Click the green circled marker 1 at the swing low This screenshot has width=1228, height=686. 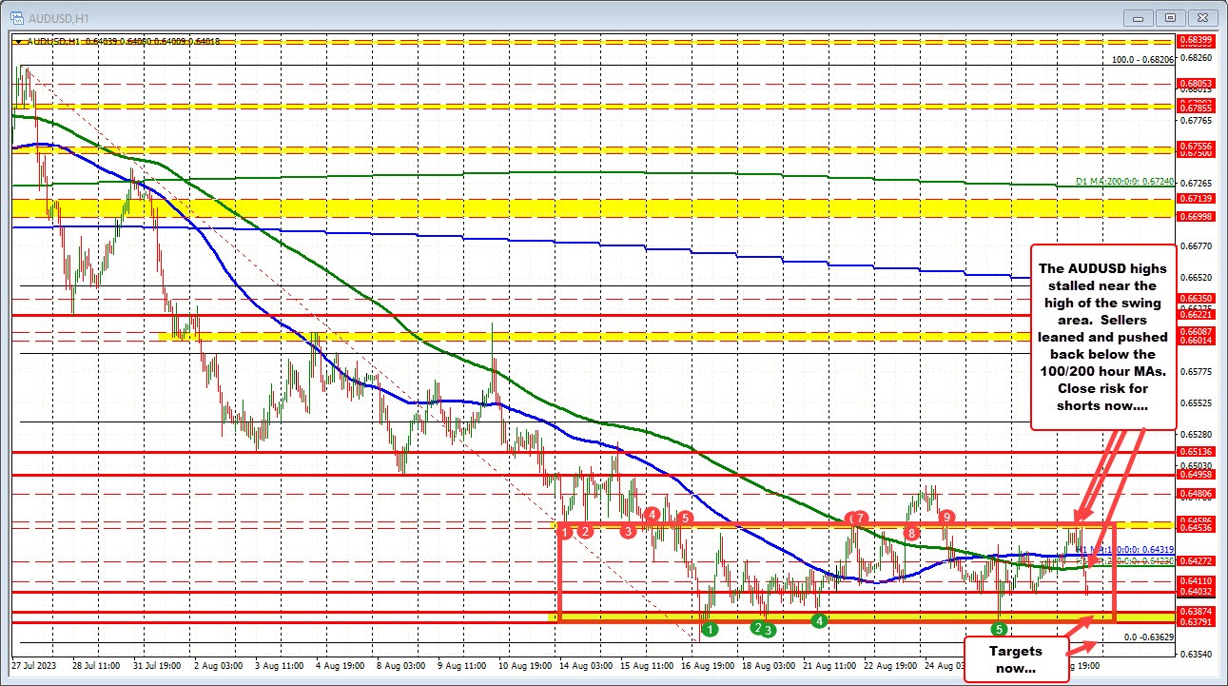point(711,630)
